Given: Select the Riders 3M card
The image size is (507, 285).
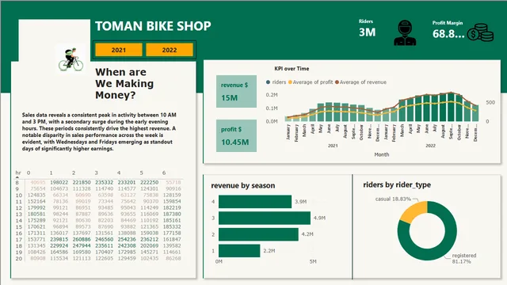Looking at the screenshot, I should 367,28.
